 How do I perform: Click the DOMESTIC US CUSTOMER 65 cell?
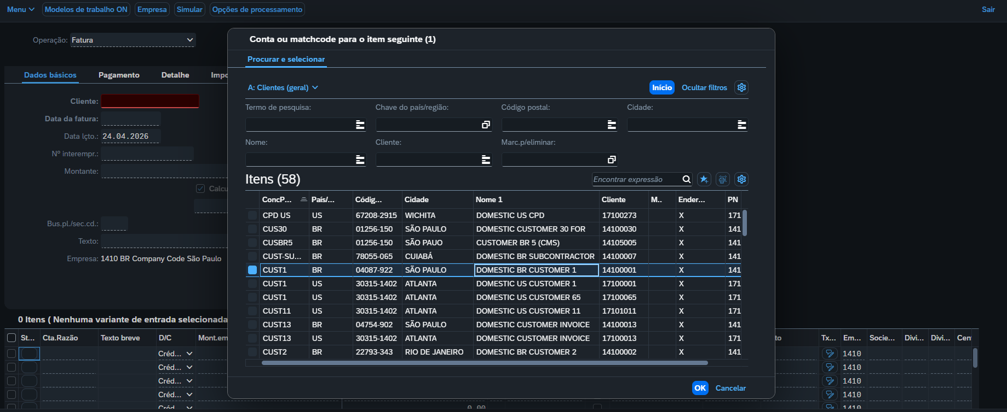537,297
